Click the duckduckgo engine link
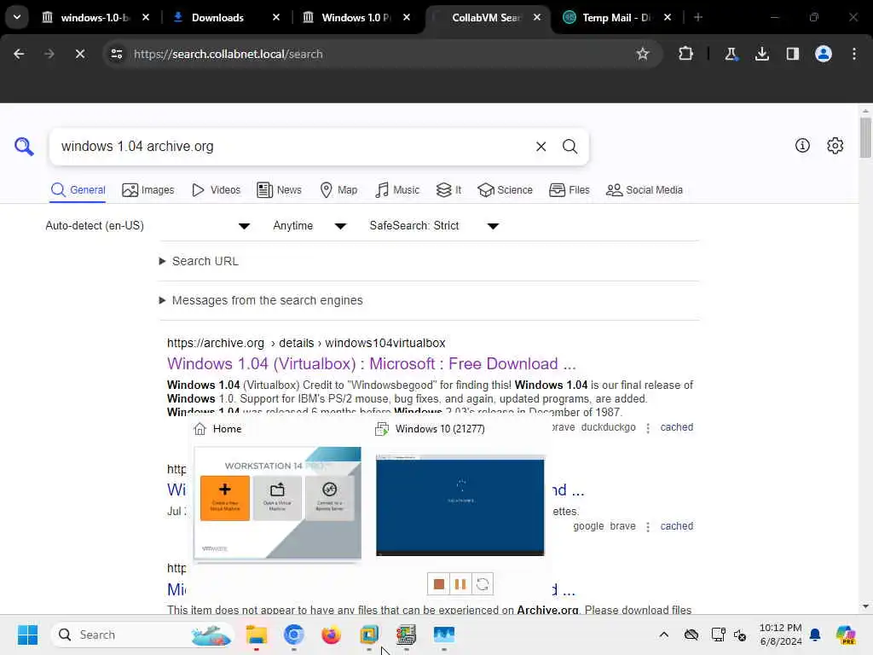The height and width of the screenshot is (655, 873). (608, 427)
